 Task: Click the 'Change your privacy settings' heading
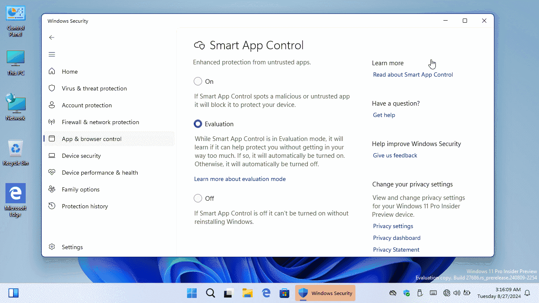pos(412,184)
